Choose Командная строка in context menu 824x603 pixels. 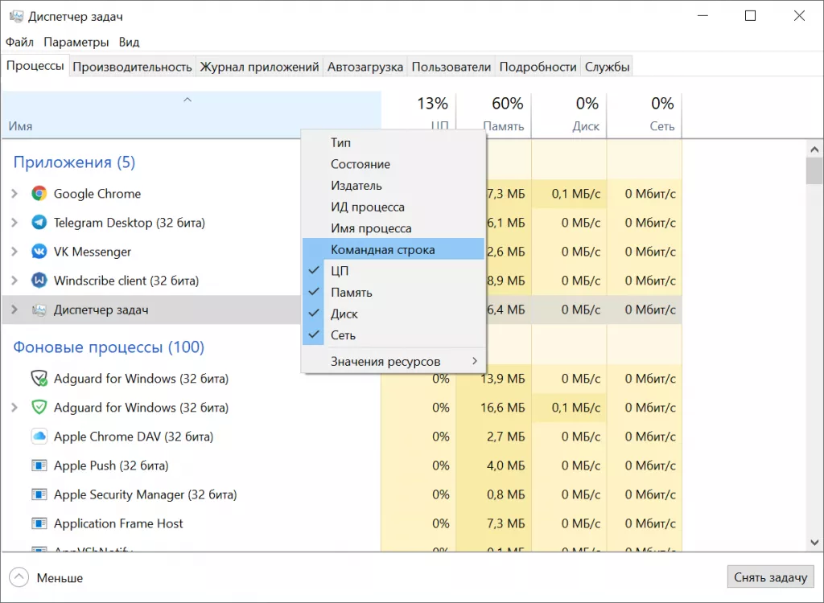click(x=382, y=250)
